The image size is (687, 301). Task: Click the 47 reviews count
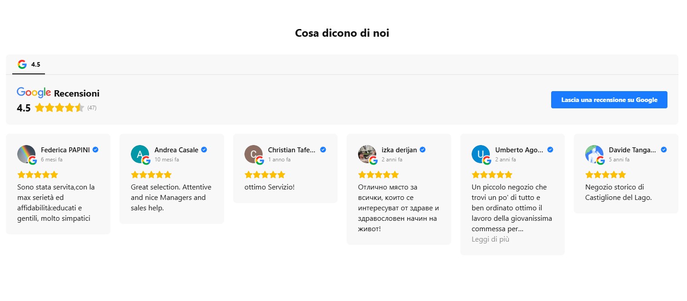[x=92, y=108]
